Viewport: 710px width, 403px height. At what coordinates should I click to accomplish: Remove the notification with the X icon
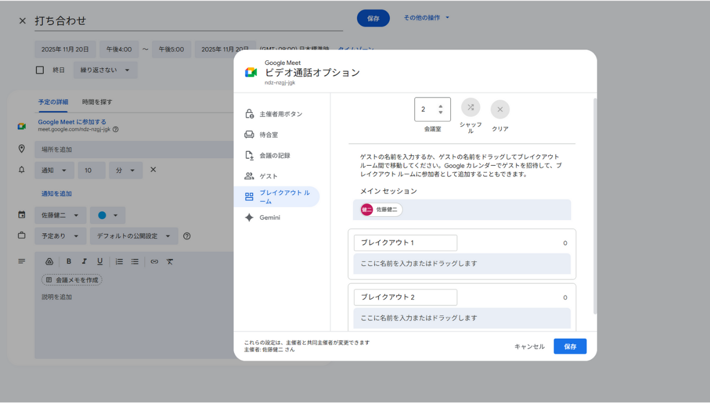[154, 170]
